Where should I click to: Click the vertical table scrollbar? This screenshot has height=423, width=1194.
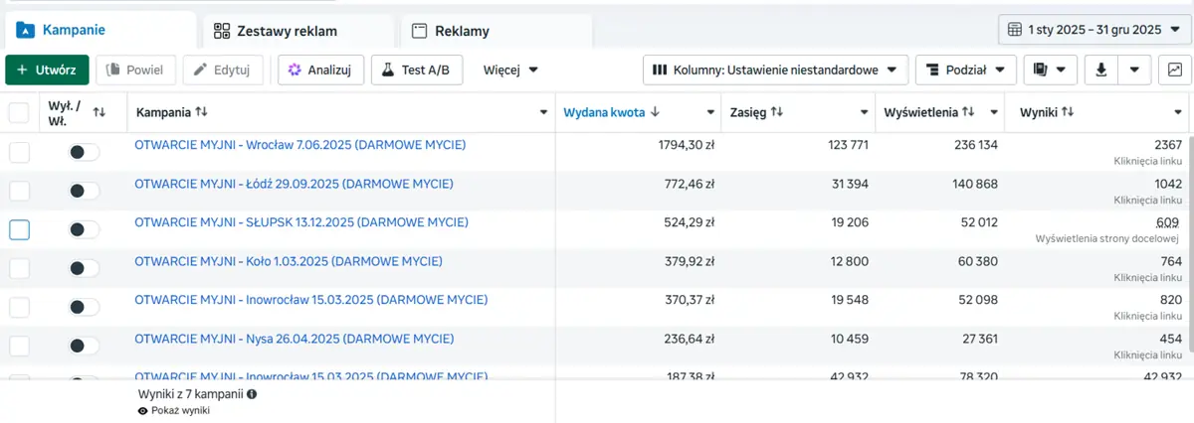pos(1190,243)
